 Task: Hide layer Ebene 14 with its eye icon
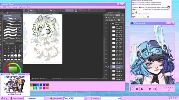point(106,31)
